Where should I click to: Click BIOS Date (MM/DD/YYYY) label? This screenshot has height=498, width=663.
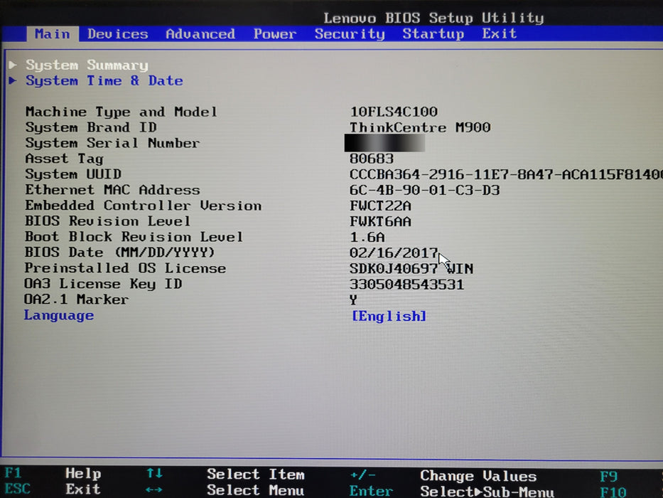coord(119,253)
